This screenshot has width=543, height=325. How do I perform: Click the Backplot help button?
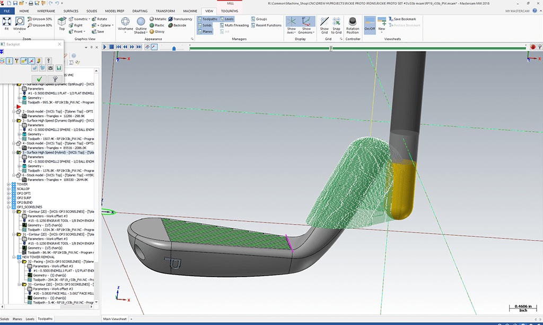click(x=55, y=79)
